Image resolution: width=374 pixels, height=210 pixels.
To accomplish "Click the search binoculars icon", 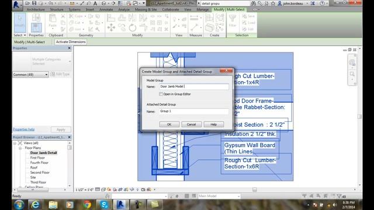I will click(x=253, y=3).
